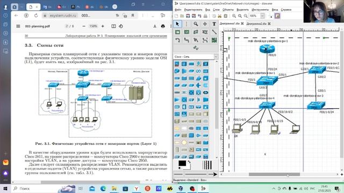Open the line style selector in Dia

(195, 174)
